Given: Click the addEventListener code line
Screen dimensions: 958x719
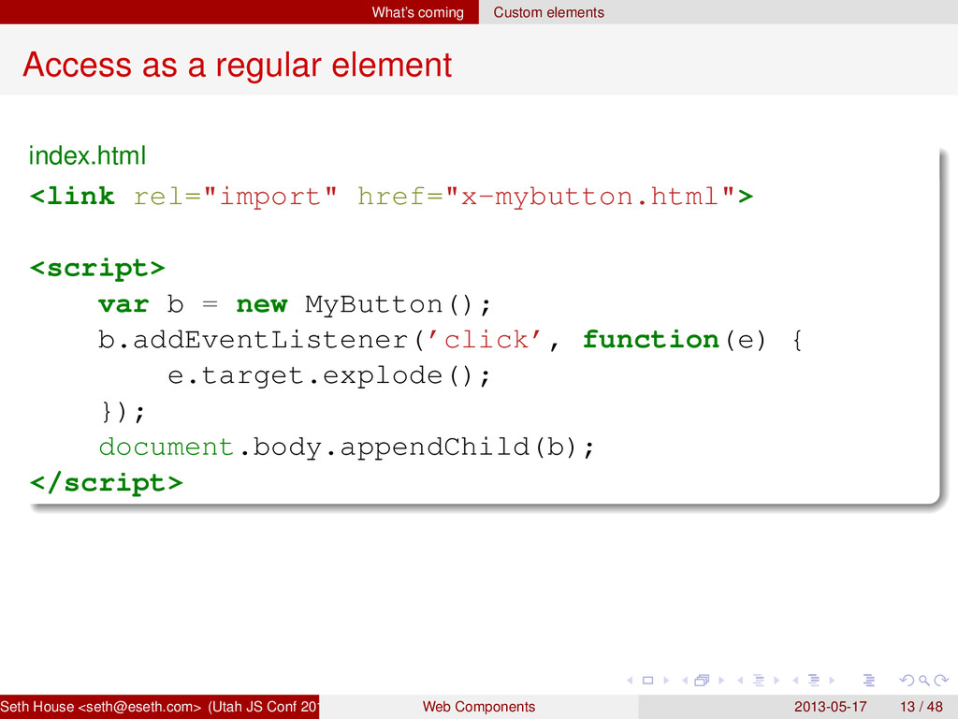Looking at the screenshot, I should (x=450, y=340).
